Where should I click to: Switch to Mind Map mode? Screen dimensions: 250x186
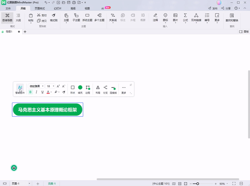(7, 18)
